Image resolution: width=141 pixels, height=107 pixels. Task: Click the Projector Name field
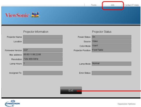pos(43,37)
